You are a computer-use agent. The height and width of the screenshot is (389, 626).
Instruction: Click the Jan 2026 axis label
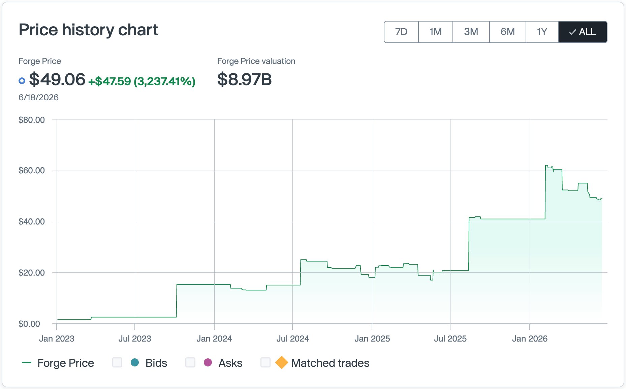coord(530,339)
